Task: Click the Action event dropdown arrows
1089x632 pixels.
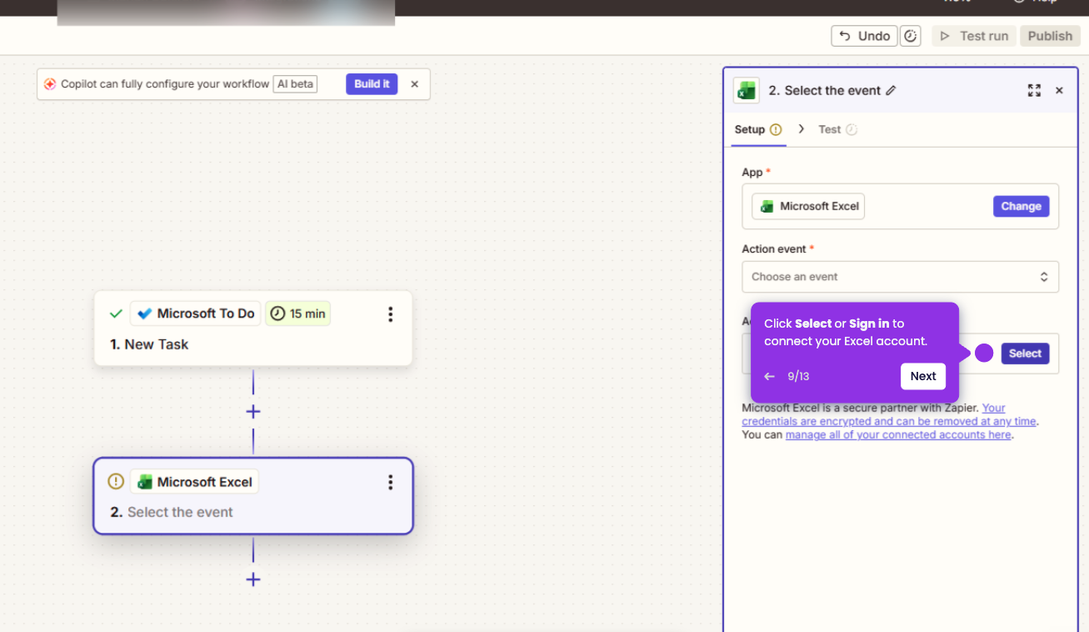Action: 1044,277
